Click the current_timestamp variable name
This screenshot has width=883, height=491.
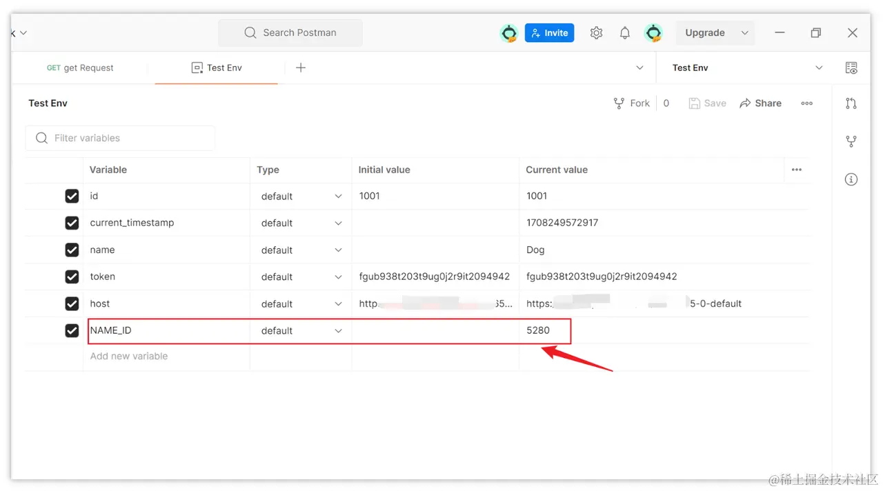point(132,223)
